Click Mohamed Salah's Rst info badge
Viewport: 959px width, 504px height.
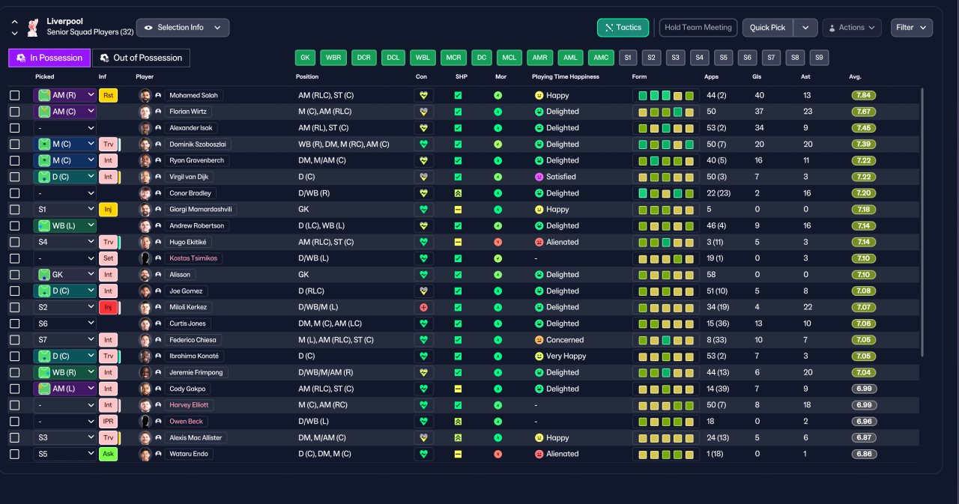(109, 95)
